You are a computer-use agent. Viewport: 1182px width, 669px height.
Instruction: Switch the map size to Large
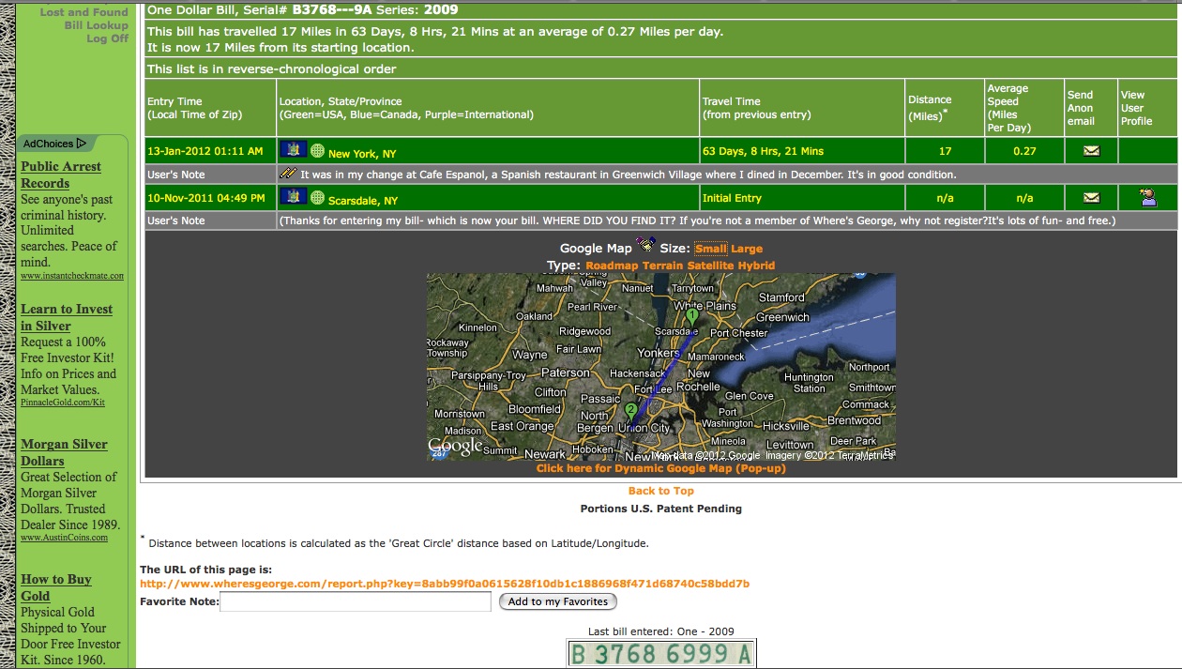pos(747,249)
